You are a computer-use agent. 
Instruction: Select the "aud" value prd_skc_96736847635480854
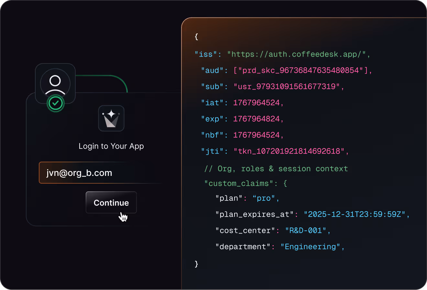[x=301, y=70]
